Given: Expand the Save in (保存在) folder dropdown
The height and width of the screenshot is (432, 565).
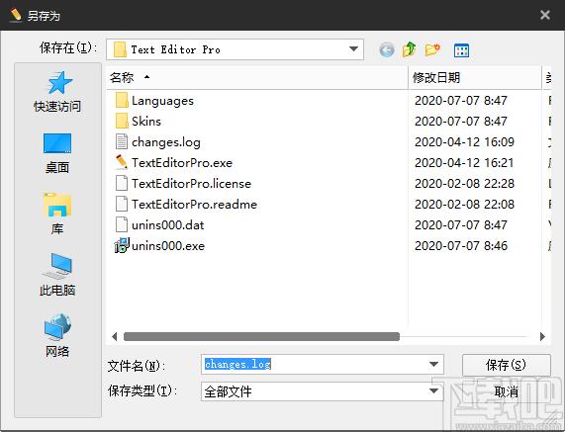Looking at the screenshot, I should tap(353, 49).
